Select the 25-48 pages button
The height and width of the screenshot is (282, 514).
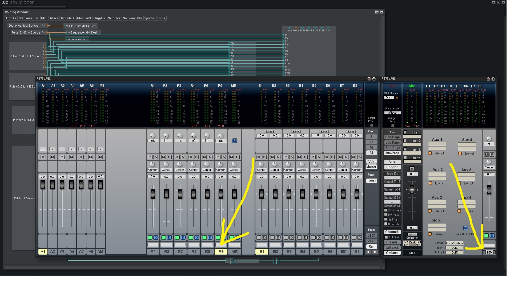pyautogui.click(x=372, y=241)
